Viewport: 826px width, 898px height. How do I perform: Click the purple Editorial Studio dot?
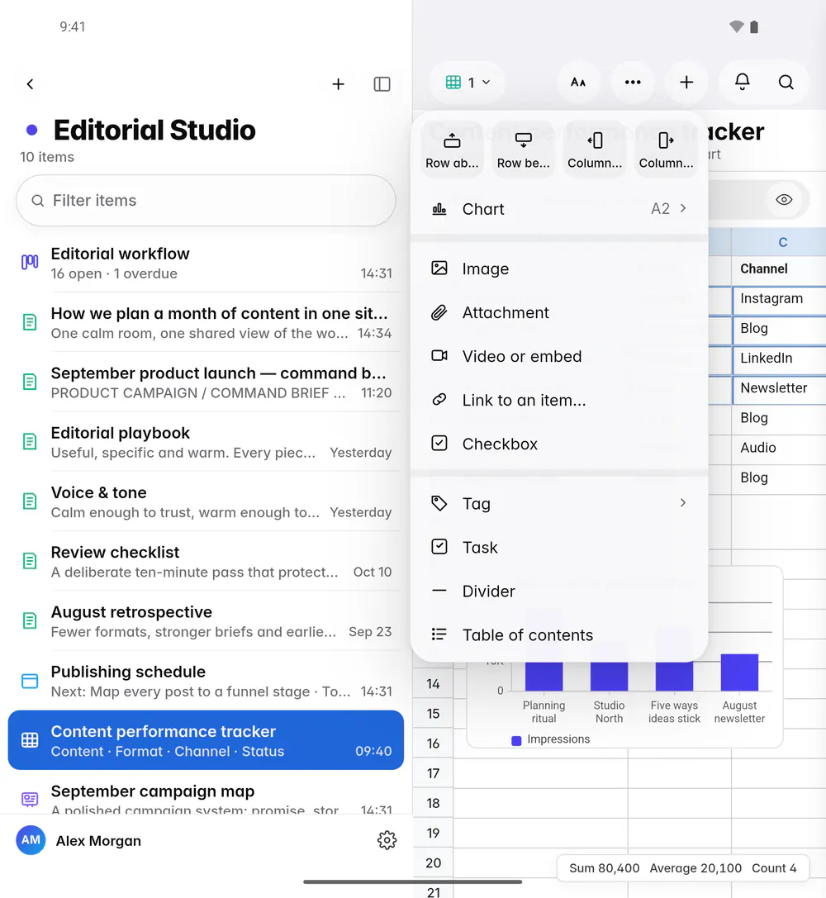pyautogui.click(x=32, y=130)
